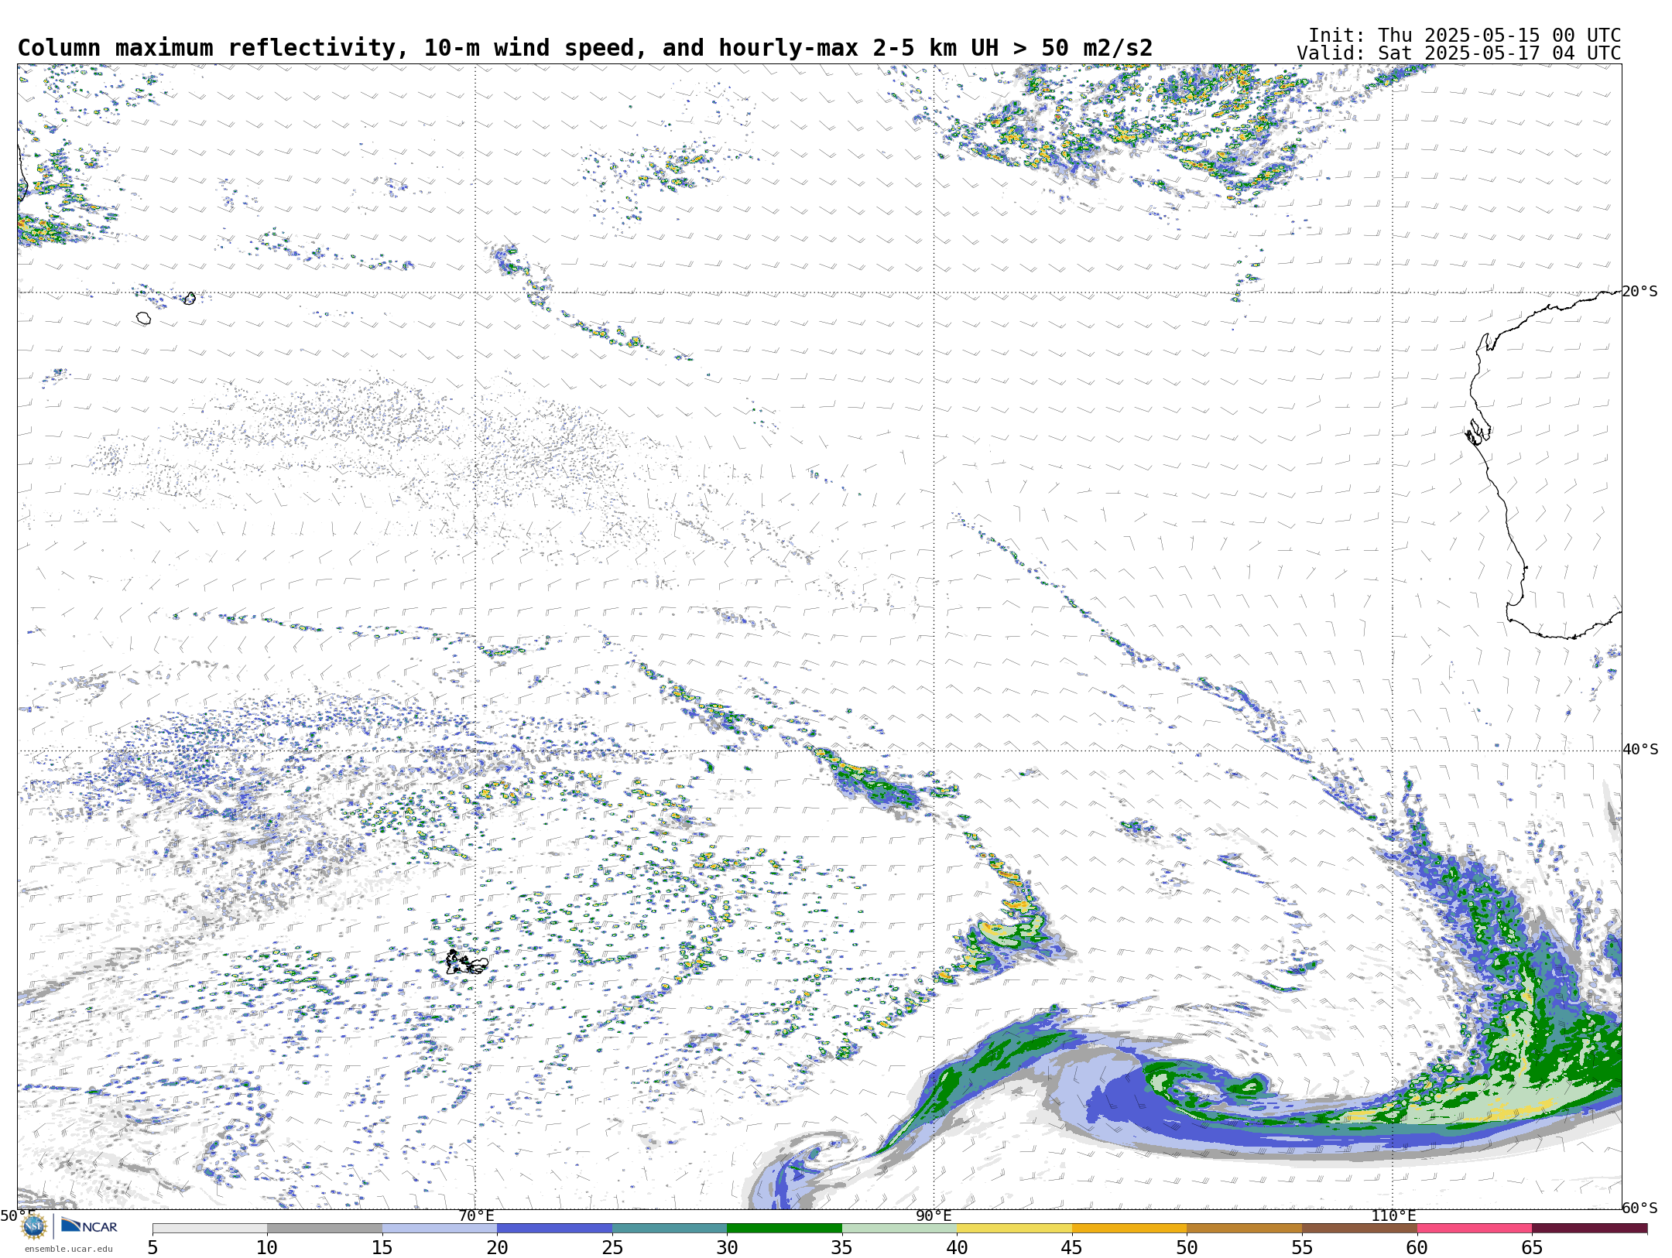The width and height of the screenshot is (1672, 1258).
Task: Open the ensemble.ucar.edu link text
Action: 68,1249
